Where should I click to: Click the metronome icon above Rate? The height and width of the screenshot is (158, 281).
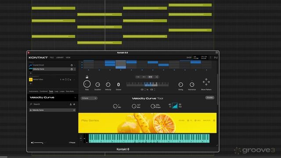[x=87, y=77]
